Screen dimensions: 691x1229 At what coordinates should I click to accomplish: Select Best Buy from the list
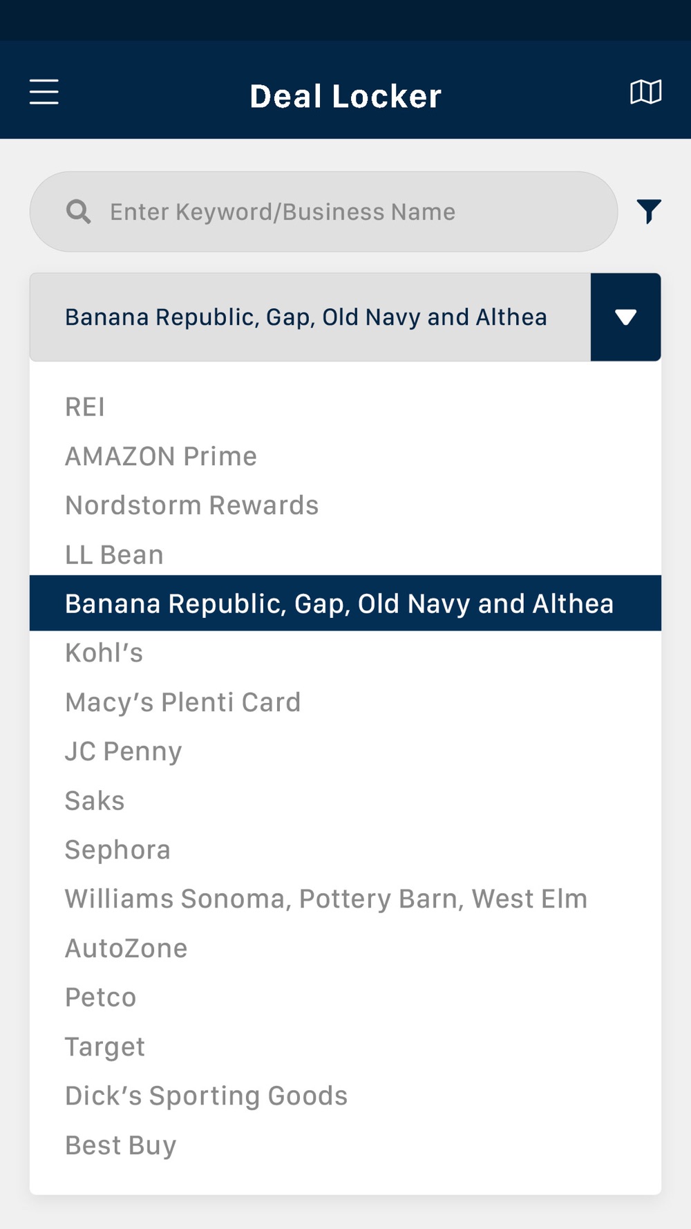coord(345,1145)
